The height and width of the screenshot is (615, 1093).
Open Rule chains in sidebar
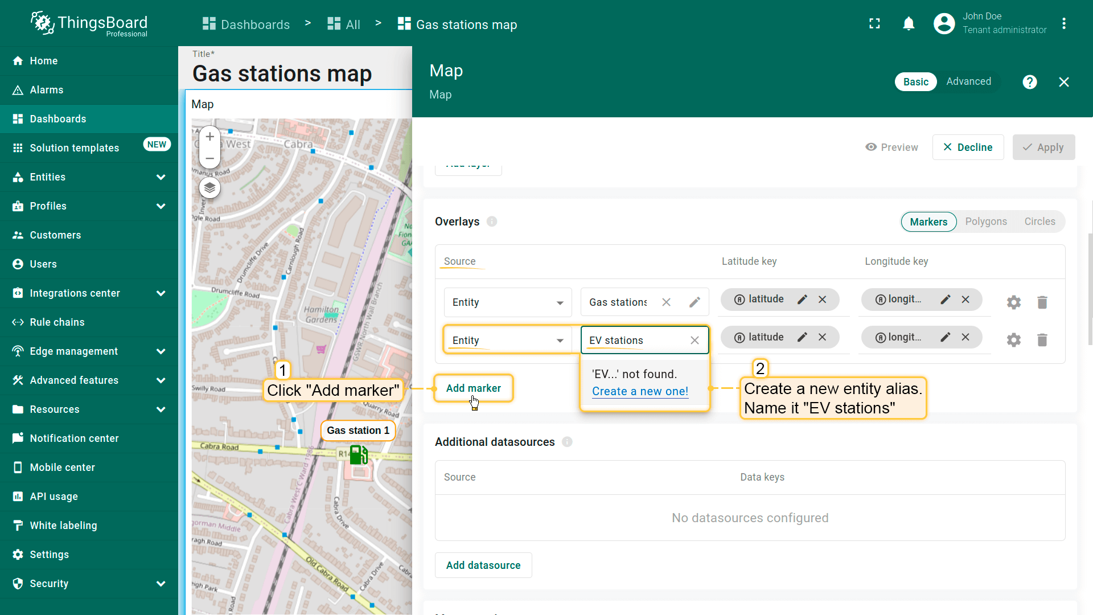point(57,322)
